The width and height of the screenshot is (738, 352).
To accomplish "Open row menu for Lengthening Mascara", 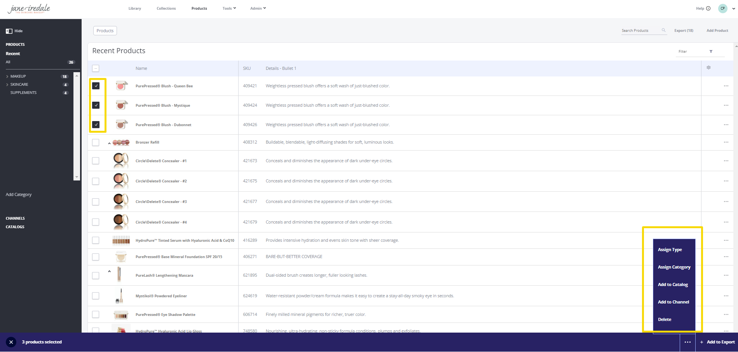I will pyautogui.click(x=726, y=275).
